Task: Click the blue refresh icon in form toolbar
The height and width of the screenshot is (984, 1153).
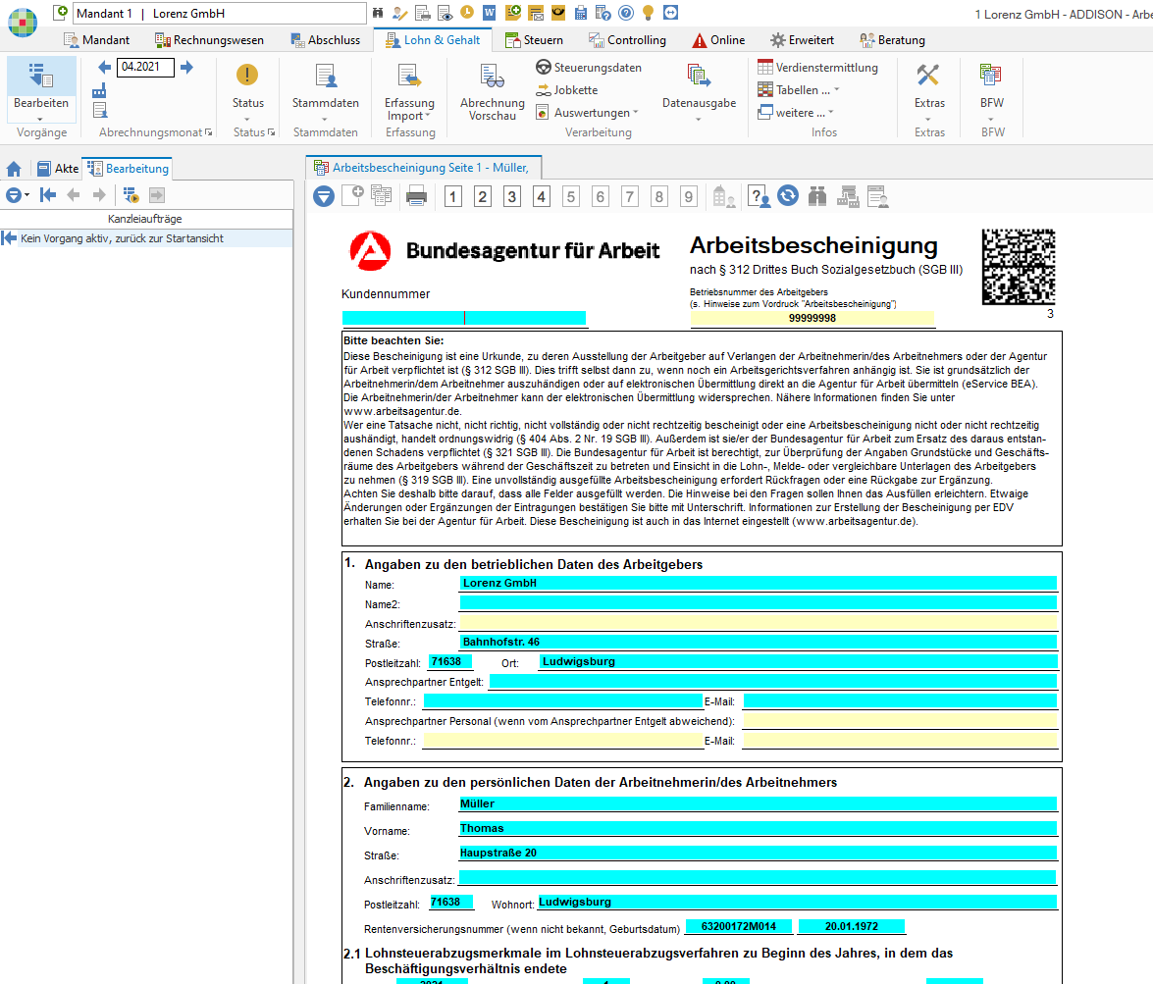Action: [x=788, y=196]
